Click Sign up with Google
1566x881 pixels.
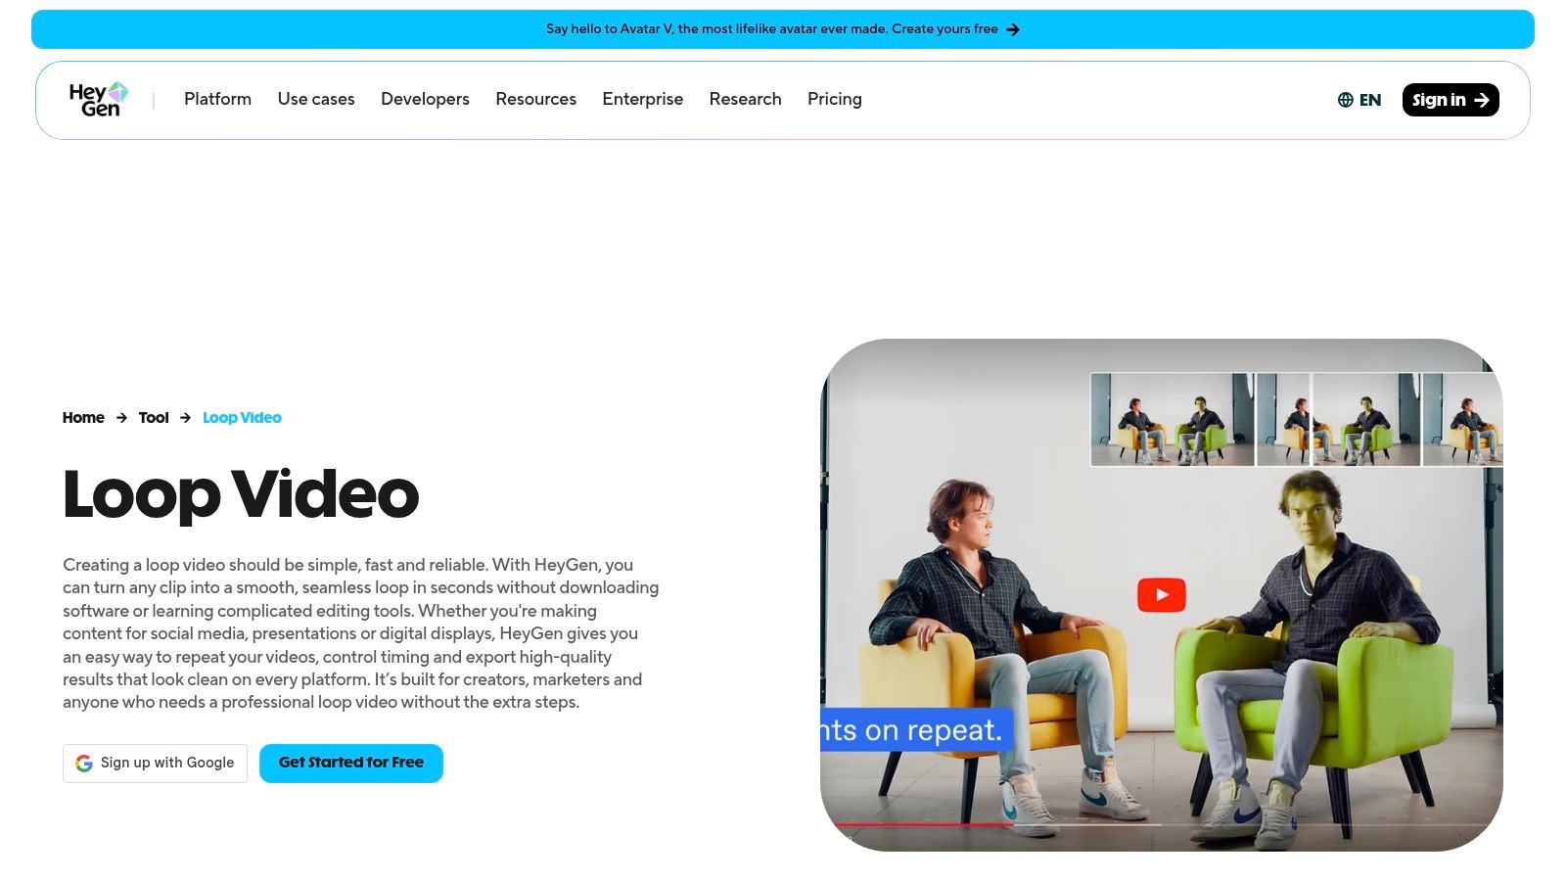[x=155, y=764]
